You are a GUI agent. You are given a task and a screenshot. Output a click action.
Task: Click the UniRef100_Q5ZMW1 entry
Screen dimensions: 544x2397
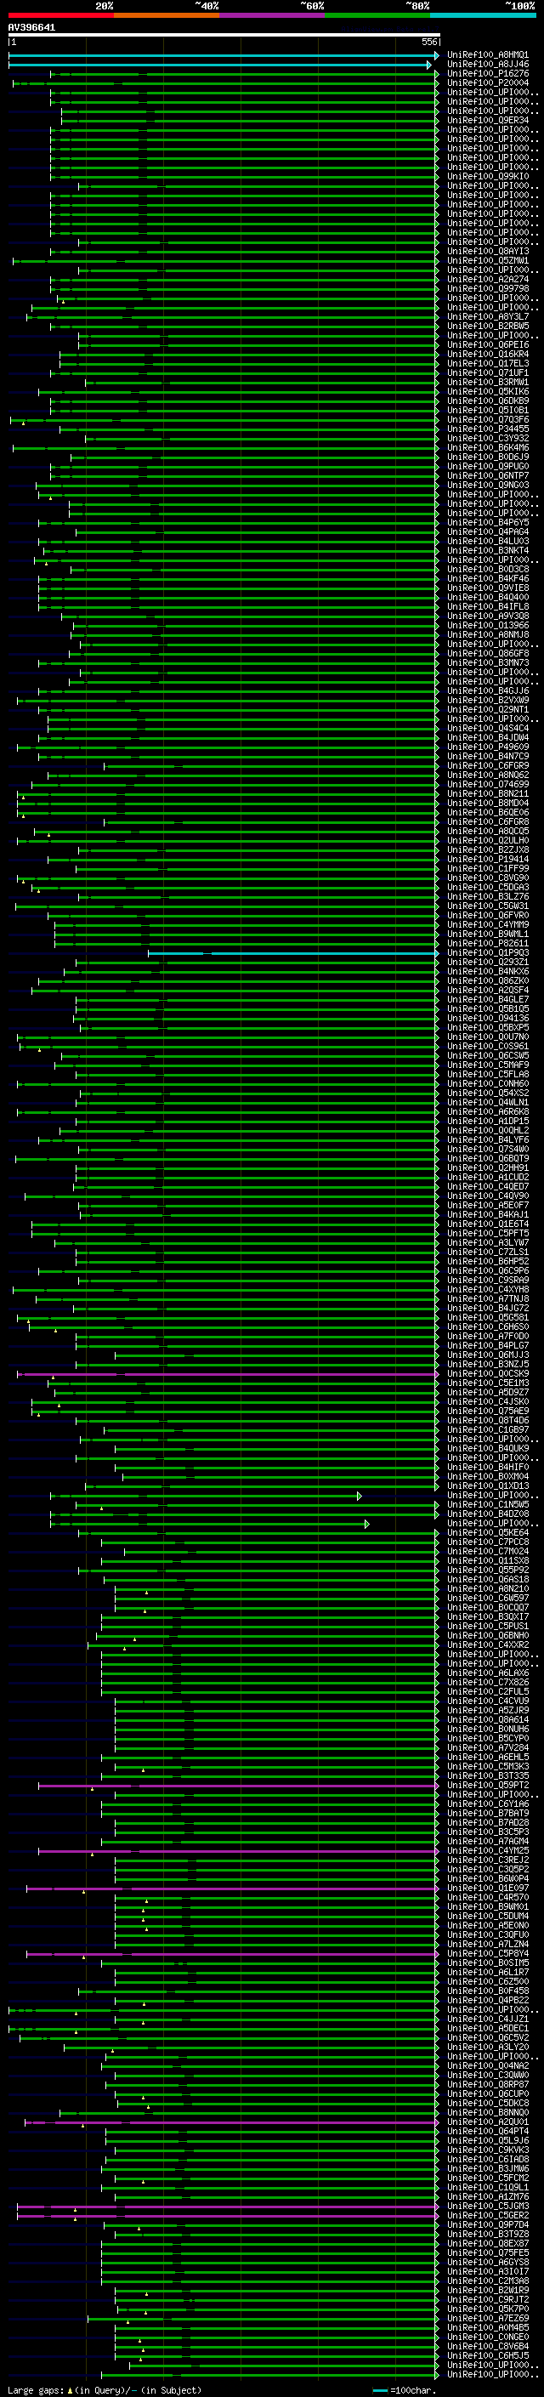(488, 260)
